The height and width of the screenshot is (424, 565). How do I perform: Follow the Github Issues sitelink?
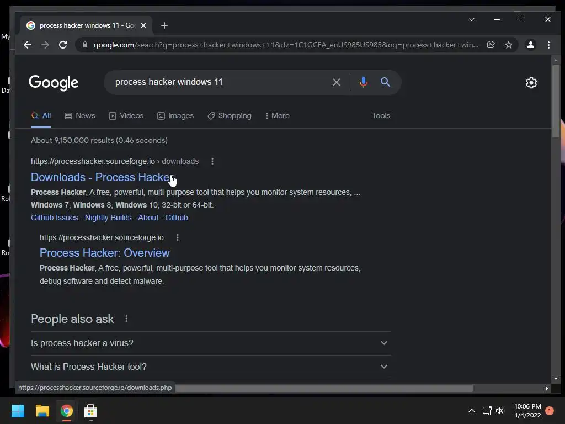[x=55, y=218]
